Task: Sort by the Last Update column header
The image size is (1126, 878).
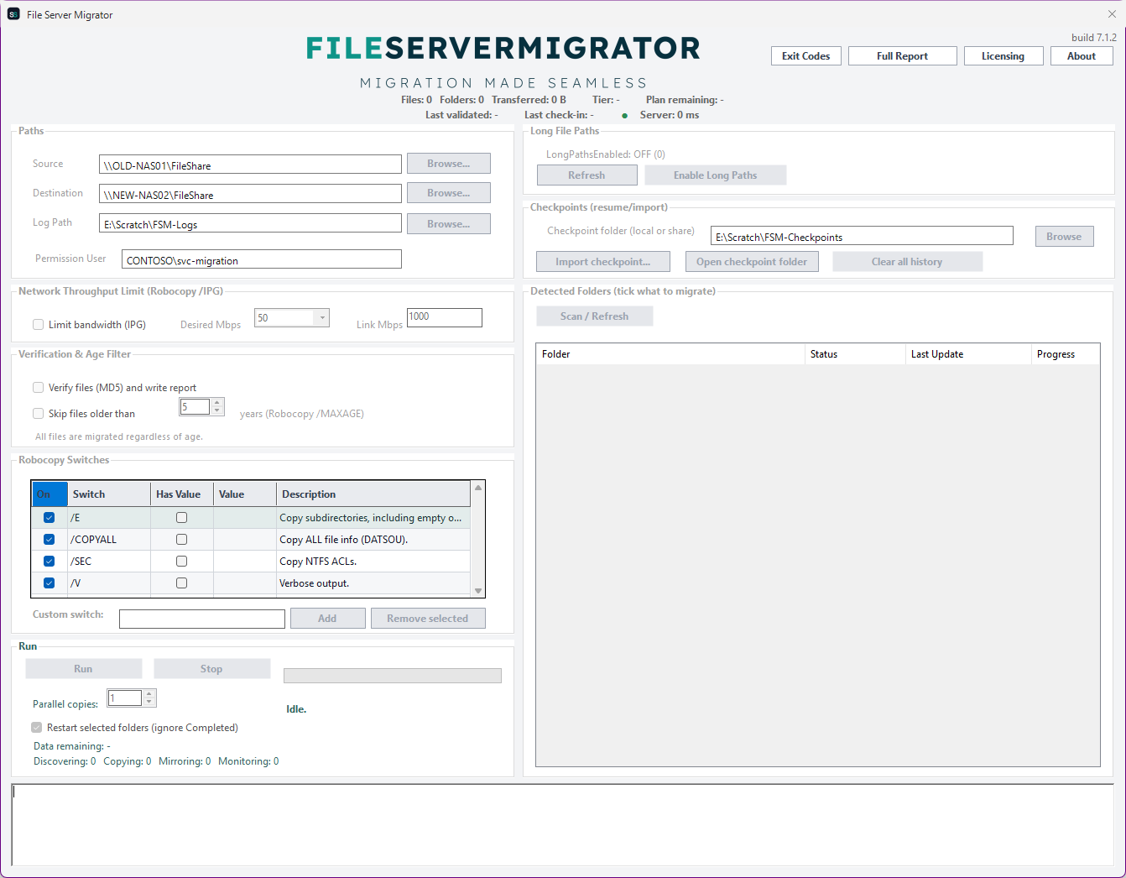Action: pos(968,354)
